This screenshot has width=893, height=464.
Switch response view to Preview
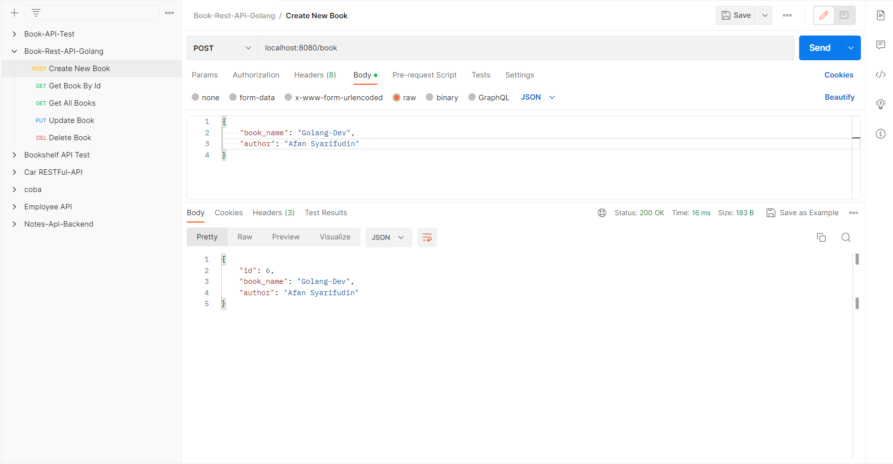click(286, 237)
